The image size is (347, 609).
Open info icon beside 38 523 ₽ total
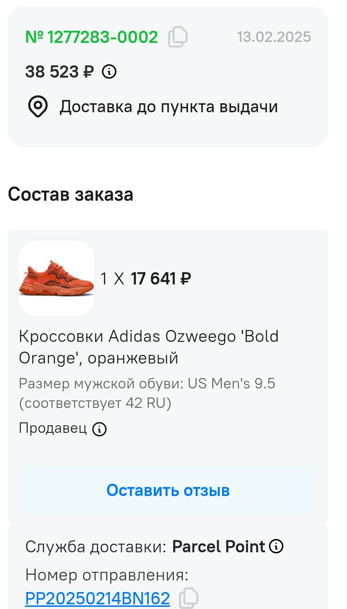tap(109, 71)
